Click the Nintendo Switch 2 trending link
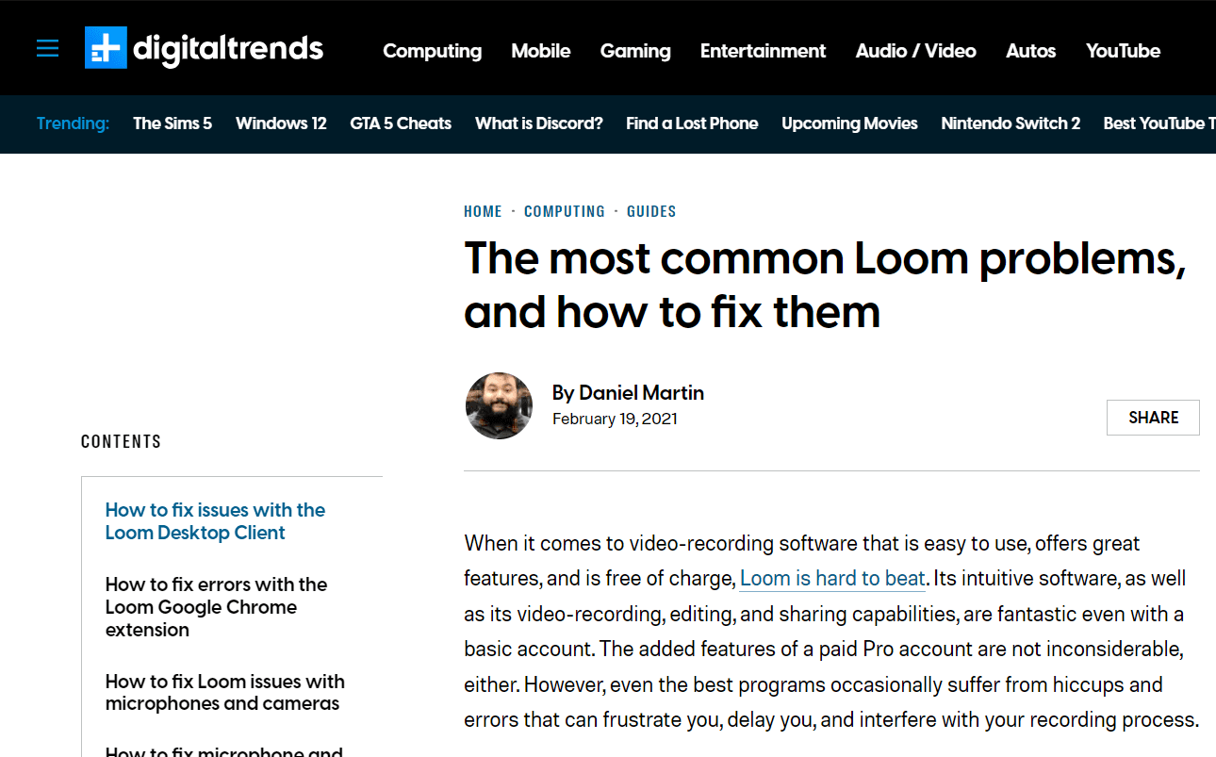This screenshot has height=757, width=1216. [x=1011, y=123]
